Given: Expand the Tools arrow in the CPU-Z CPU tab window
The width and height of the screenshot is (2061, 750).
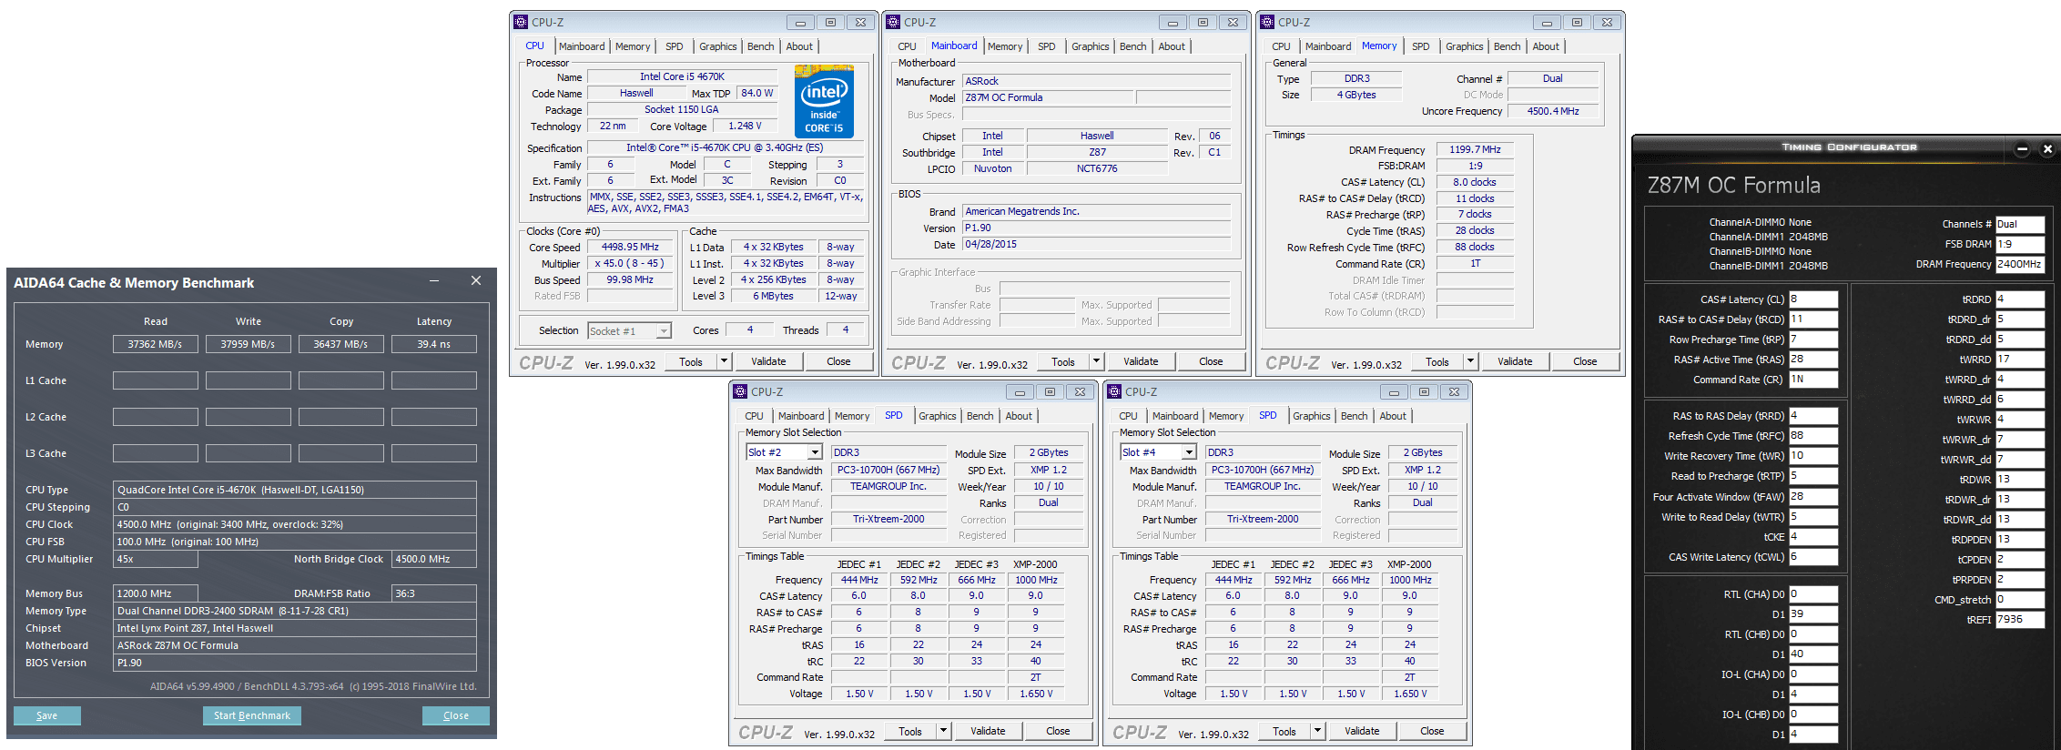Looking at the screenshot, I should (x=724, y=361).
